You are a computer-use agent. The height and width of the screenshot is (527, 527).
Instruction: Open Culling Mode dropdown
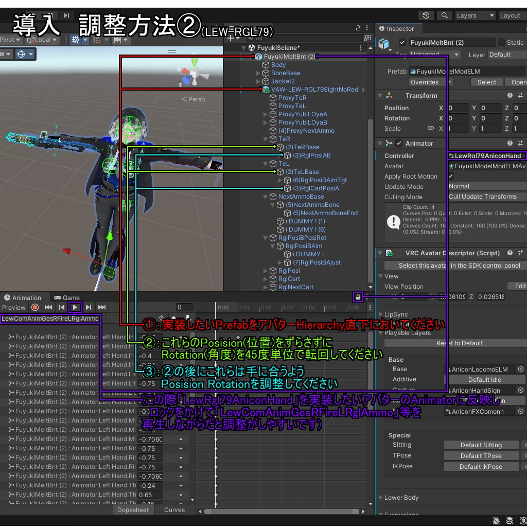487,197
